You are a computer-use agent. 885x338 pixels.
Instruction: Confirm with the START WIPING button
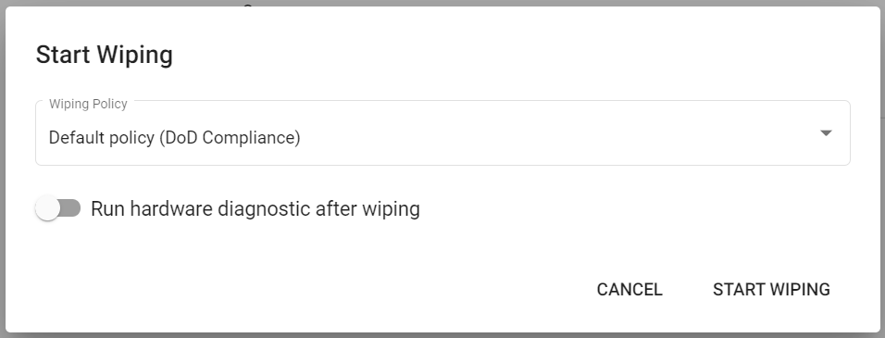(x=771, y=290)
